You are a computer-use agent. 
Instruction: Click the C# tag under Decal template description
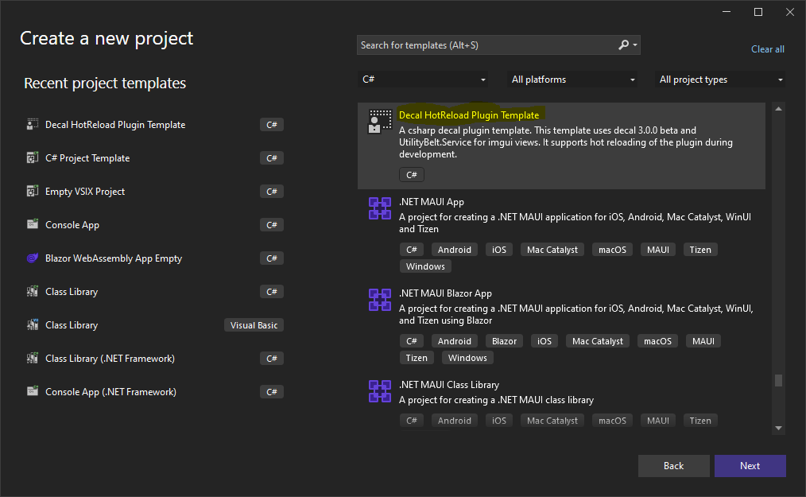pyautogui.click(x=412, y=175)
